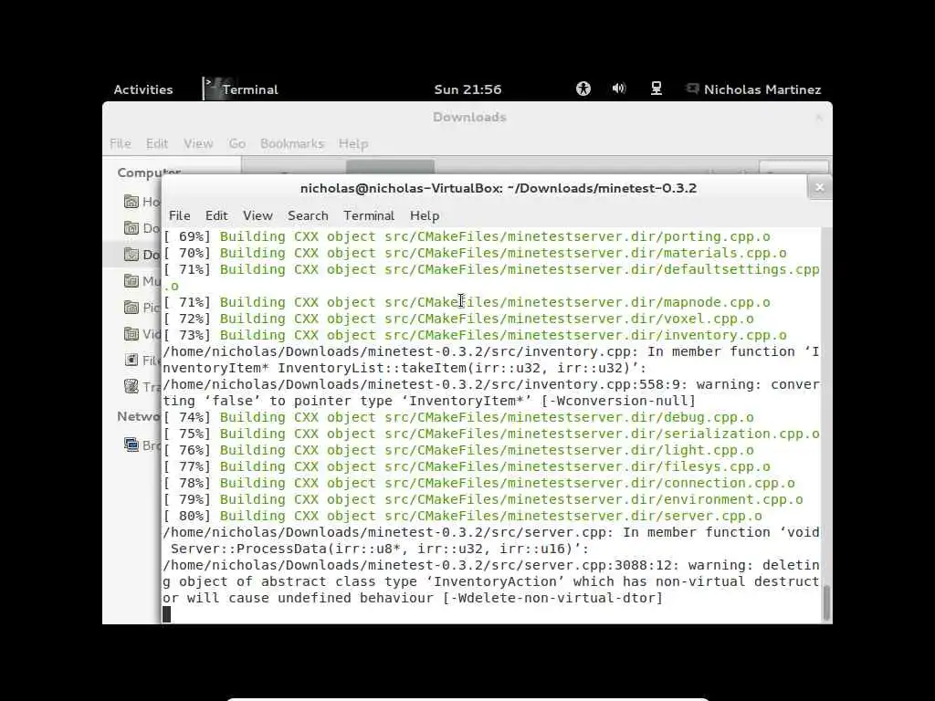Image resolution: width=935 pixels, height=701 pixels.
Task: Select the Home folder icon in sidebar
Action: pos(131,202)
